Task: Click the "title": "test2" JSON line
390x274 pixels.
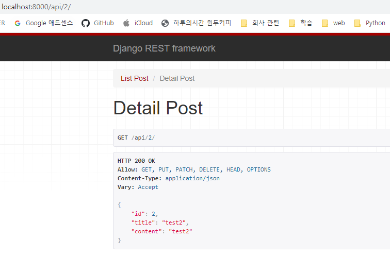Action: point(160,222)
